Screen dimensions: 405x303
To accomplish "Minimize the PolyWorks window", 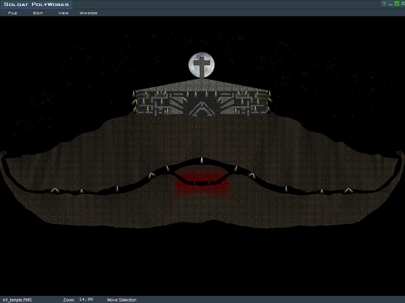I will tap(390, 4).
